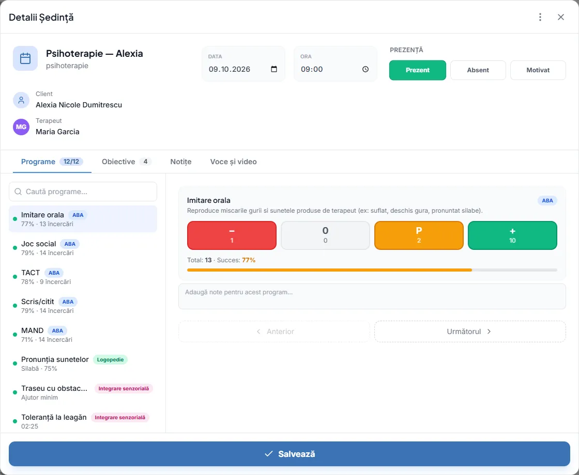Add a prompted trial with orange P button
The image size is (579, 475).
coord(419,235)
